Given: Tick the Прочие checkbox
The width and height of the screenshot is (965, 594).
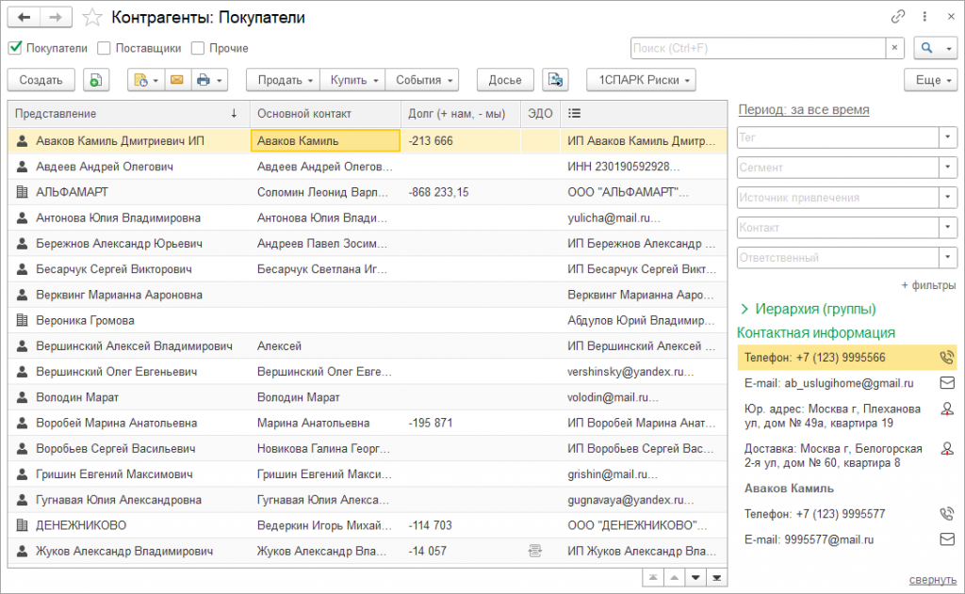Looking at the screenshot, I should (x=198, y=48).
